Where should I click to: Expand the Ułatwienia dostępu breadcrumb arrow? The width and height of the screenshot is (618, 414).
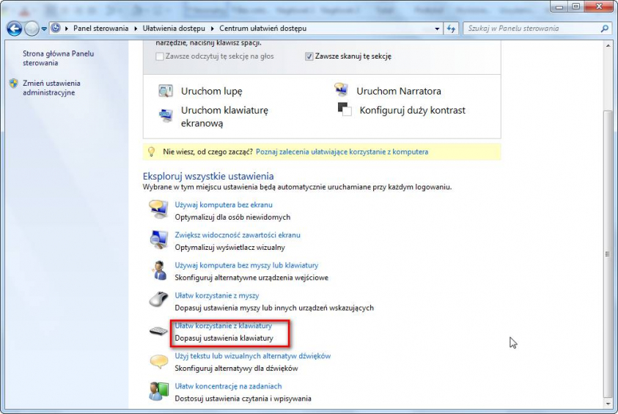(213, 29)
